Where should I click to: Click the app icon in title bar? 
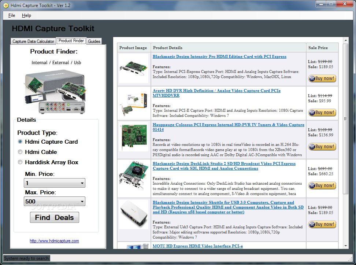(x=5, y=5)
